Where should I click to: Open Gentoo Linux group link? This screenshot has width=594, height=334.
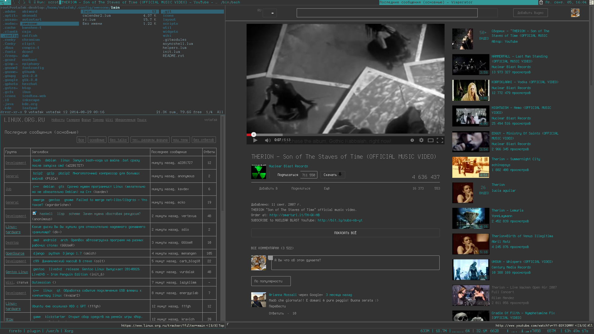point(17,272)
